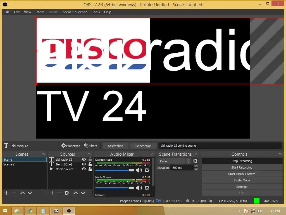
Task: Remove selected scene with minus icon
Action: point(14,193)
